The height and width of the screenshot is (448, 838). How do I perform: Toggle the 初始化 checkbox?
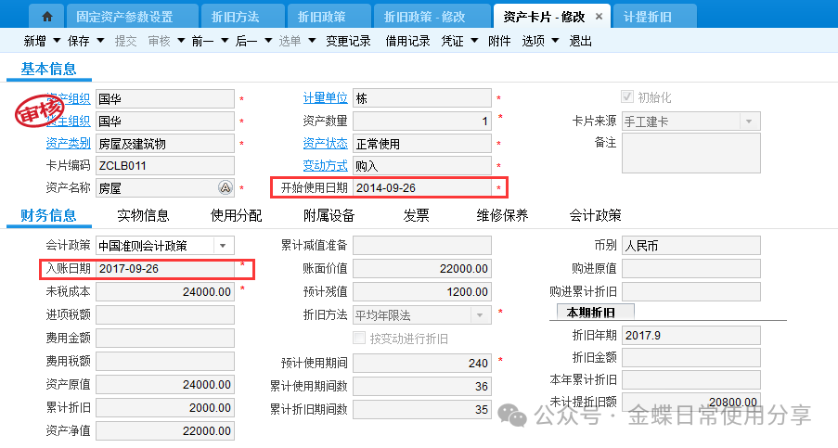coord(627,97)
